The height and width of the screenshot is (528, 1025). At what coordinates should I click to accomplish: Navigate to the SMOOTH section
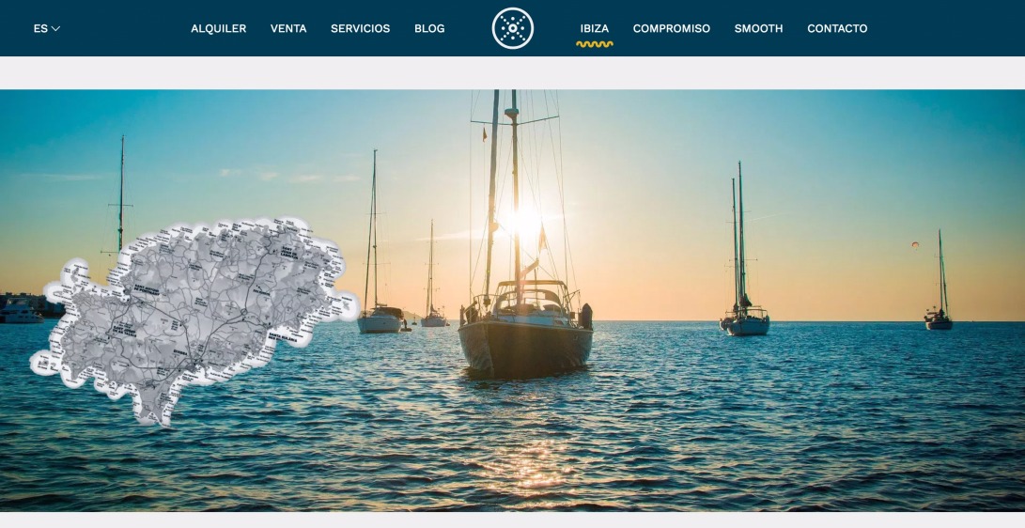click(x=758, y=29)
